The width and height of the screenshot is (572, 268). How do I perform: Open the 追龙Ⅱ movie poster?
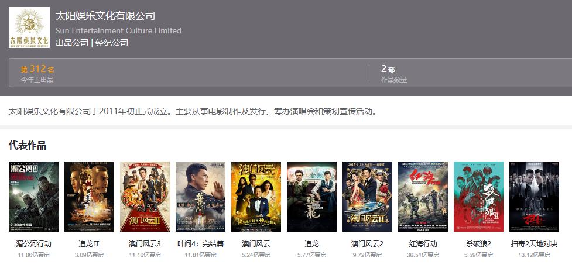point(90,197)
